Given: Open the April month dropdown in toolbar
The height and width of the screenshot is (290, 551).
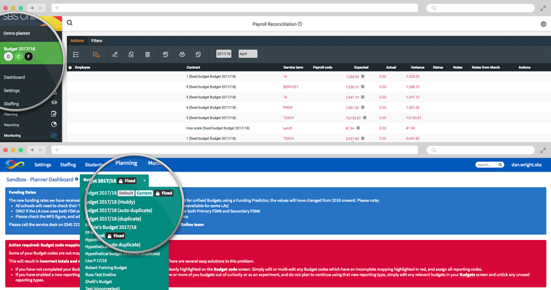Looking at the screenshot, I should coord(248,54).
